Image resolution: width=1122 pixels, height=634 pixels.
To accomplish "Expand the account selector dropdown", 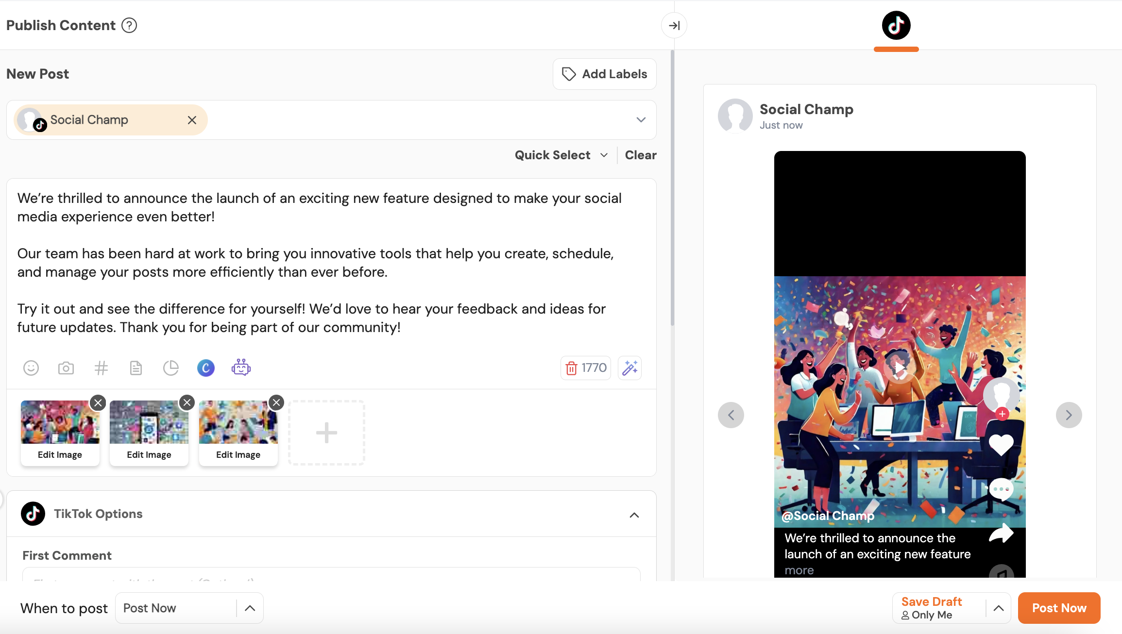I will tap(641, 120).
